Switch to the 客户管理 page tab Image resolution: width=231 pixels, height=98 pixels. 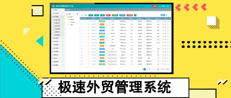(x=68, y=10)
